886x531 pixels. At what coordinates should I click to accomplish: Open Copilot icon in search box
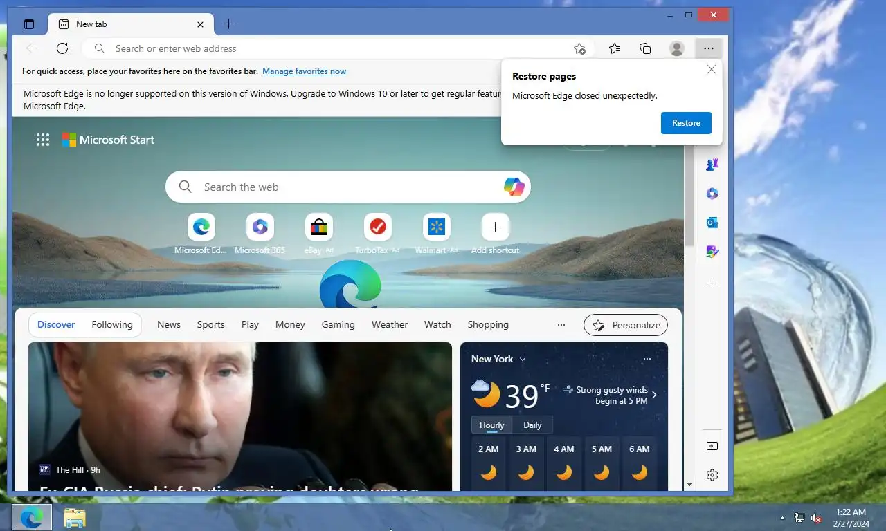(x=514, y=187)
